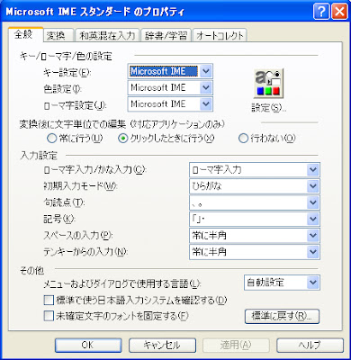Open the 設定(S) color settings icon
The image size is (351, 360).
pos(268,84)
